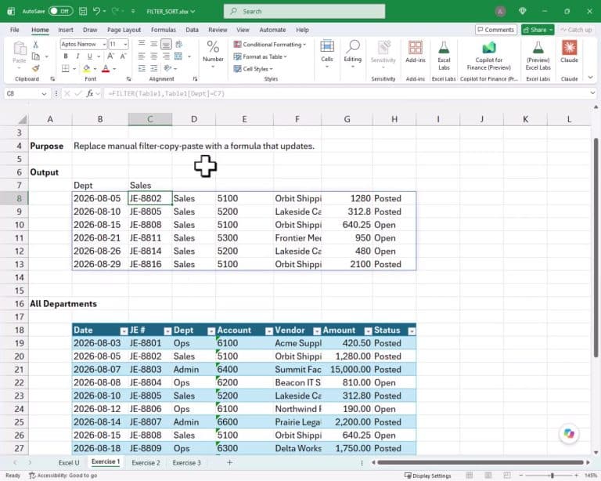Screen dimensions: 601x481
Task: Toggle Italic formatting
Action: [77, 56]
